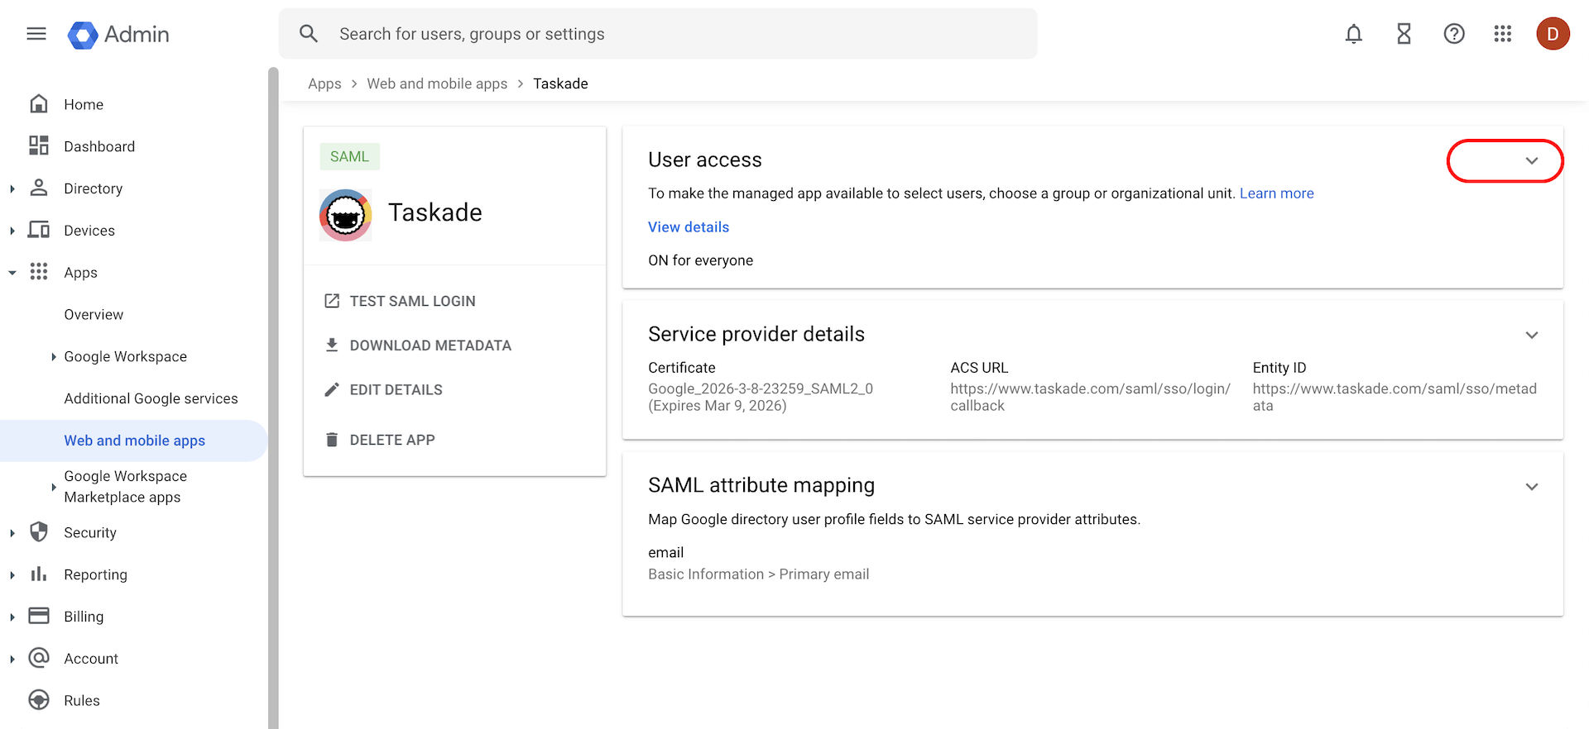This screenshot has height=729, width=1589.
Task: Open Rules in sidebar
Action: coord(82,701)
